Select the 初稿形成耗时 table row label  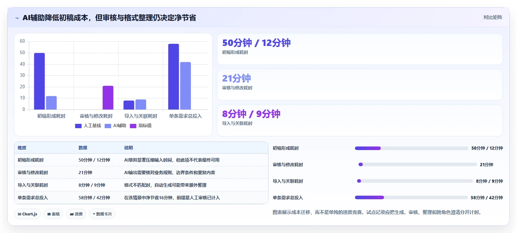pyautogui.click(x=31, y=160)
